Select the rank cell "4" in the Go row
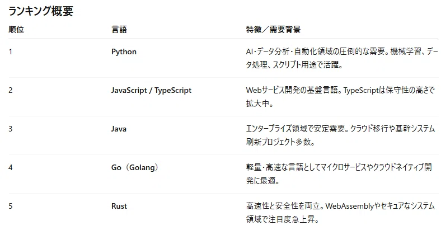The height and width of the screenshot is (230, 441). coord(11,167)
